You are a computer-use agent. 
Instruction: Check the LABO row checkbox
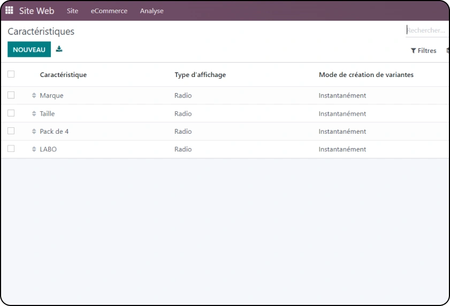pyautogui.click(x=11, y=148)
